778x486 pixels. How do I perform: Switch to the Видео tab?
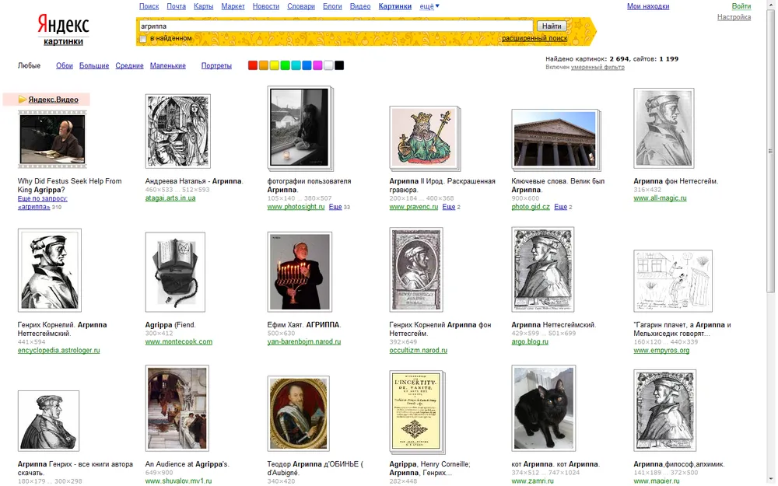coord(360,6)
